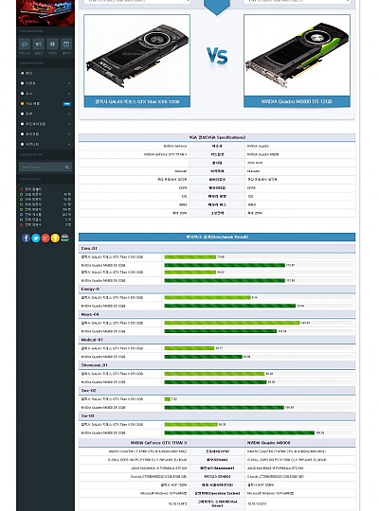Open the megaphone notice quick-menu icon
The image size is (379, 511).
pyautogui.click(x=39, y=44)
